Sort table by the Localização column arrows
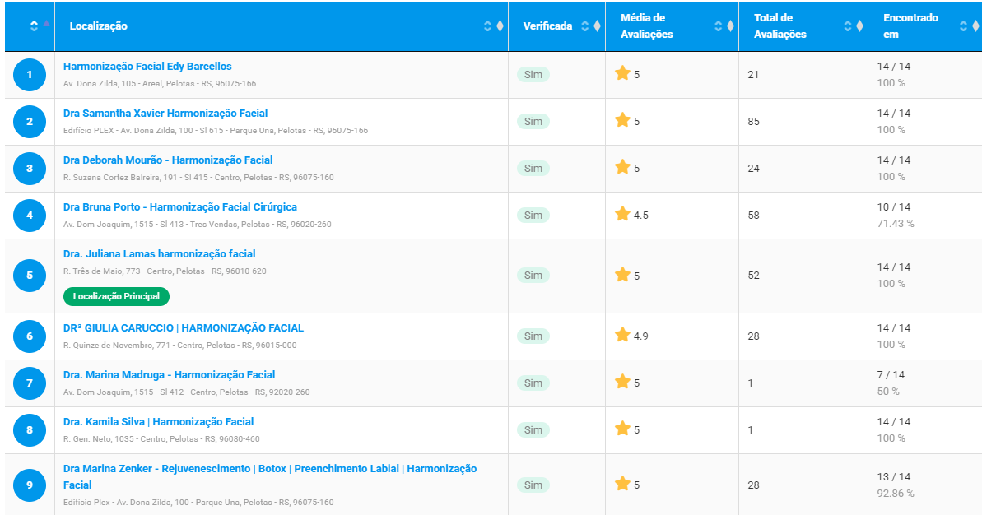The image size is (982, 515). point(494,26)
